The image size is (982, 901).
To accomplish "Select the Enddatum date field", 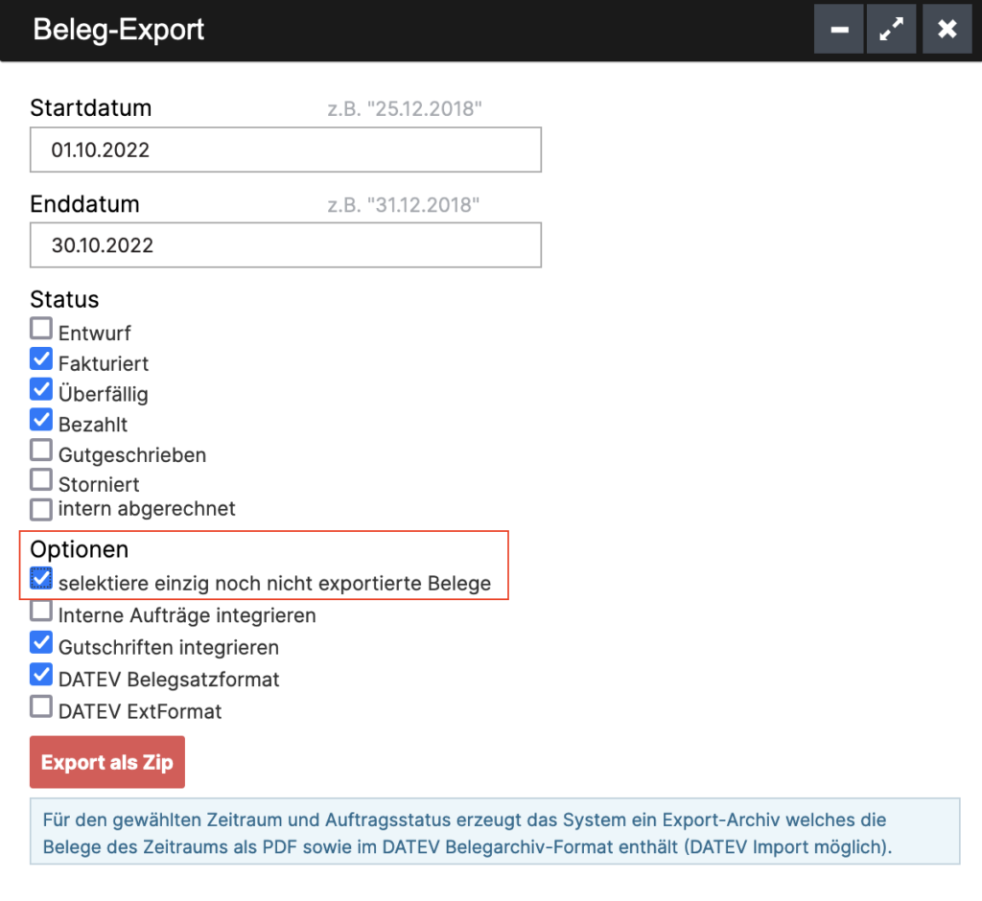I will [x=285, y=245].
